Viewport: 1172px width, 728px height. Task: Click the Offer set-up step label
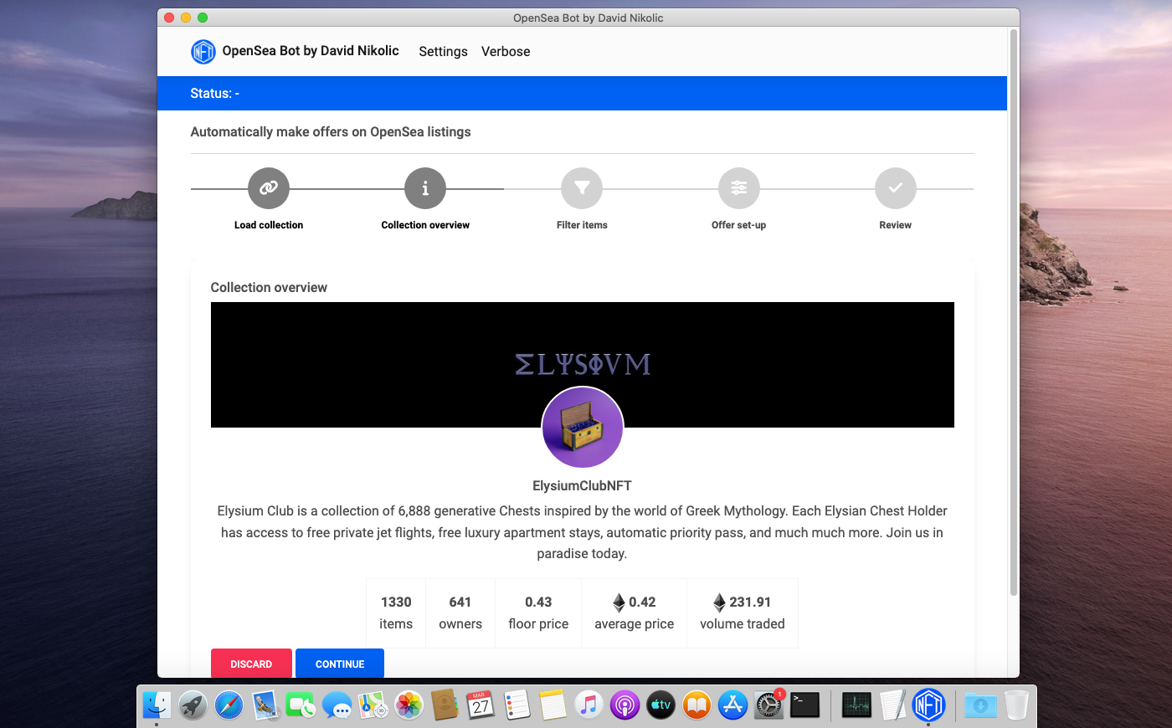point(739,225)
